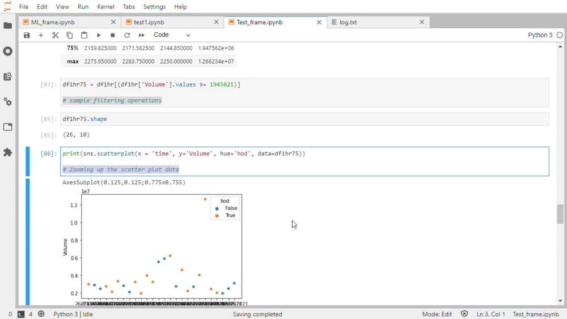Collapse cell 86 input via blue bar
567x319 pixels.
tap(27, 161)
